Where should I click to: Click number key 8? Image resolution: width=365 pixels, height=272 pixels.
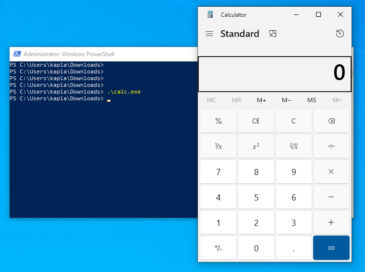point(256,172)
